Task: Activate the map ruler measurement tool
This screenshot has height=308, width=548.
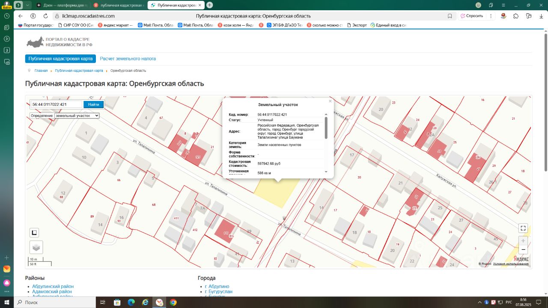Action: tap(34, 233)
